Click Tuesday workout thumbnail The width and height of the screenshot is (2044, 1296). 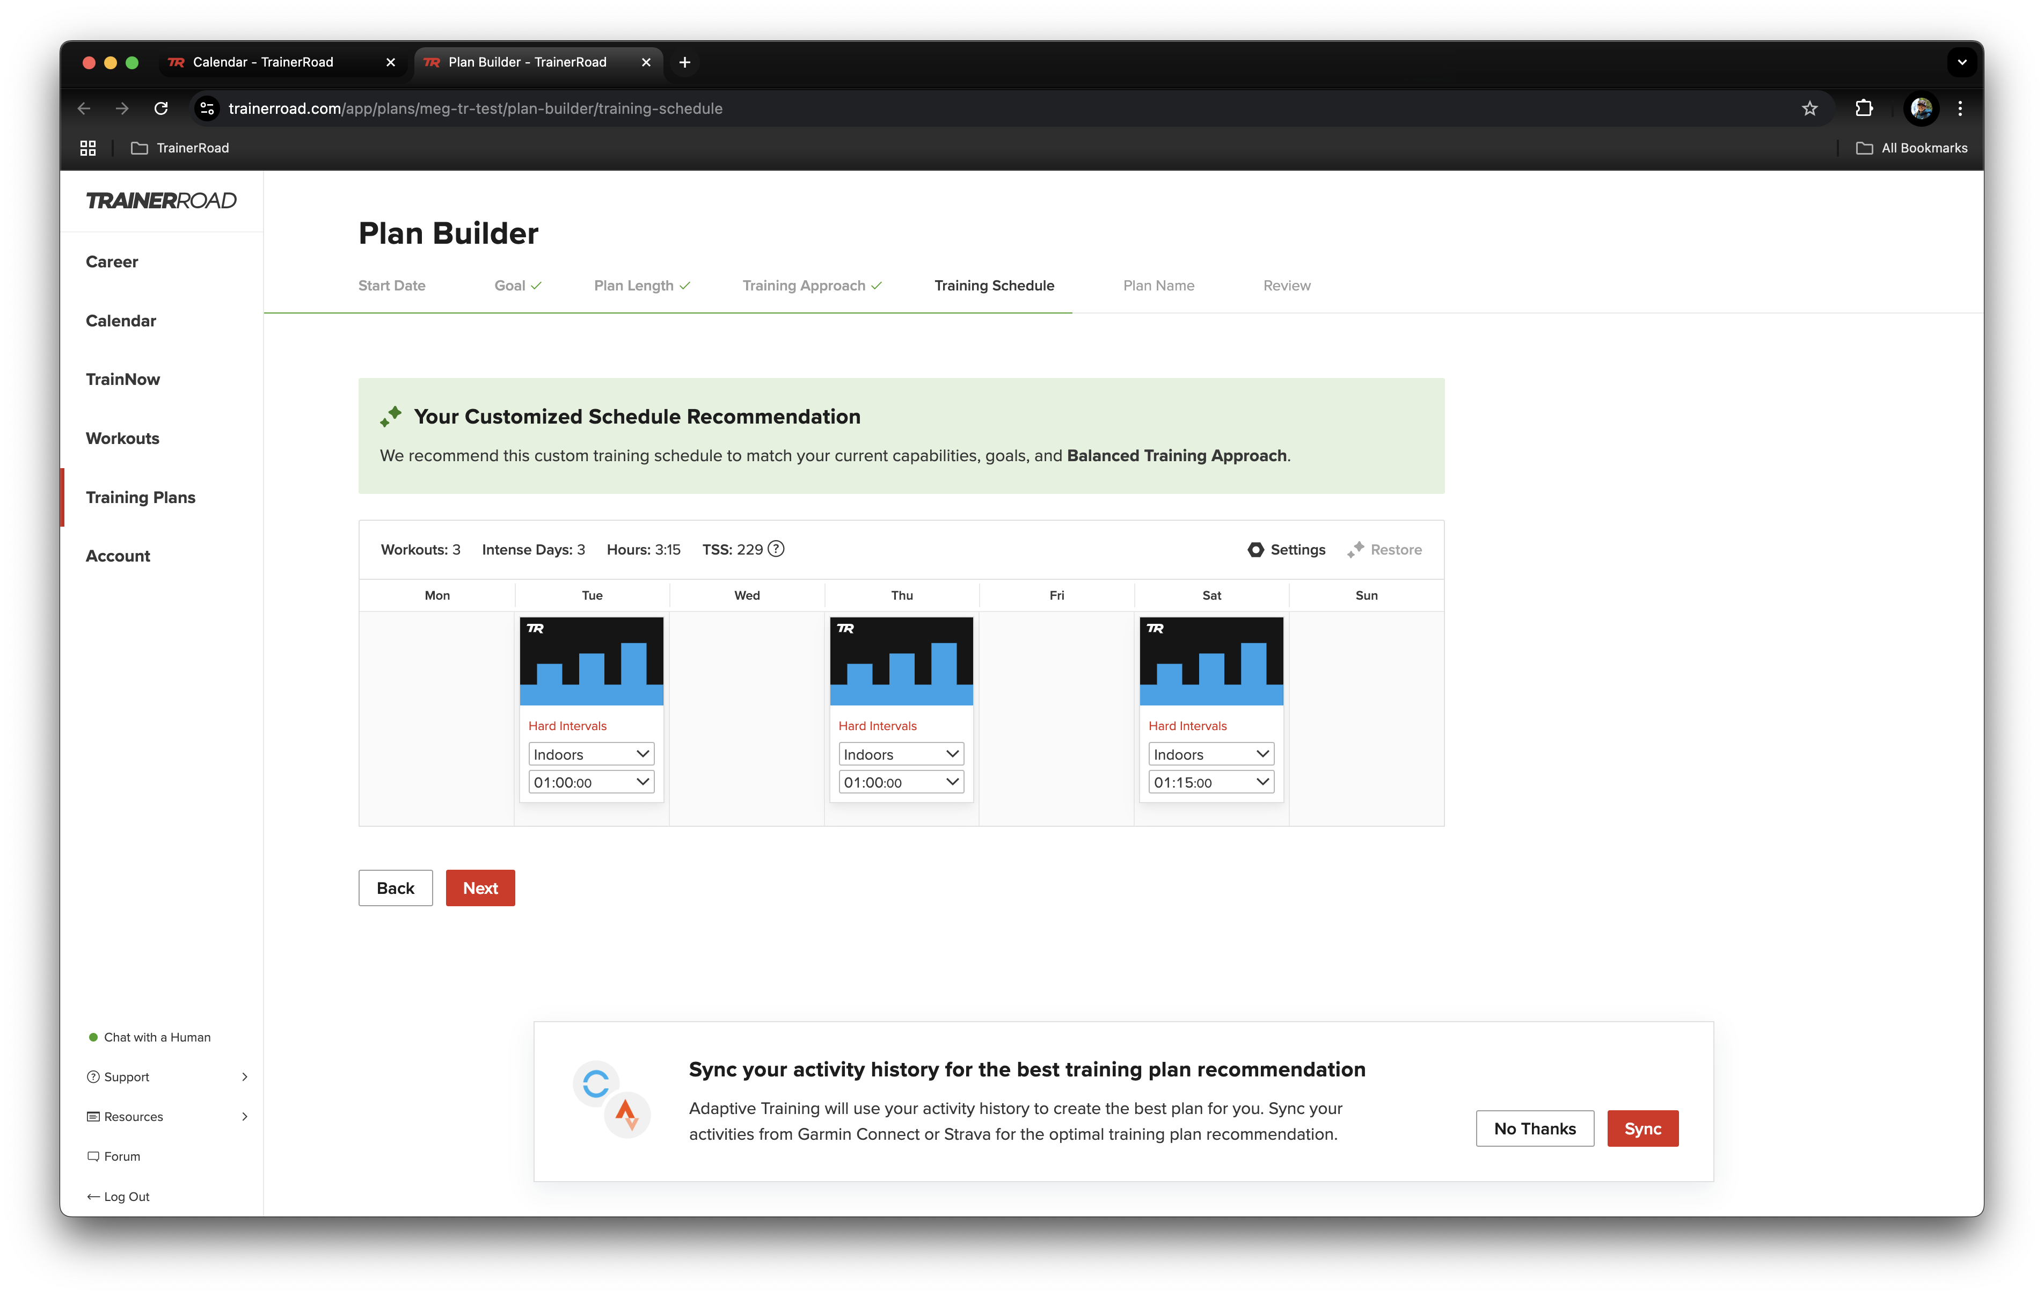[592, 661]
